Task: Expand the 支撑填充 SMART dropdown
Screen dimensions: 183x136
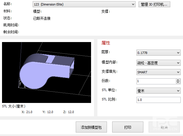Action: pyautogui.click(x=158, y=72)
